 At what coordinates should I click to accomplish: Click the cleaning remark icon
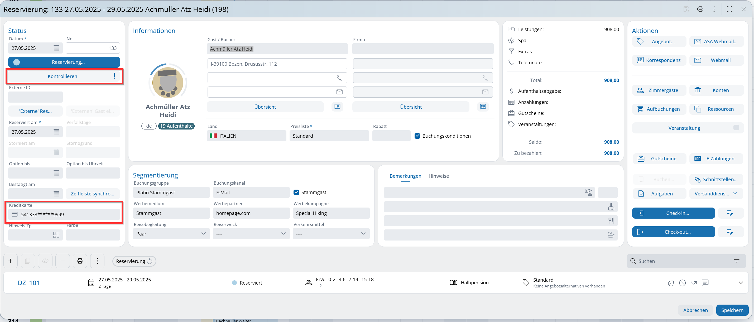611,207
